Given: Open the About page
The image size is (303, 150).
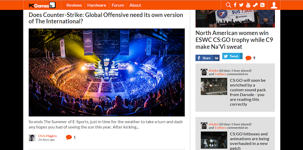Looking at the screenshot, I should click(135, 5).
